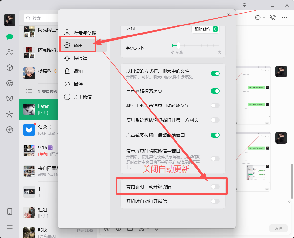This screenshot has width=294, height=238.
Task: Toggle 有更新时自动升级微信 switch
Action: [215, 187]
